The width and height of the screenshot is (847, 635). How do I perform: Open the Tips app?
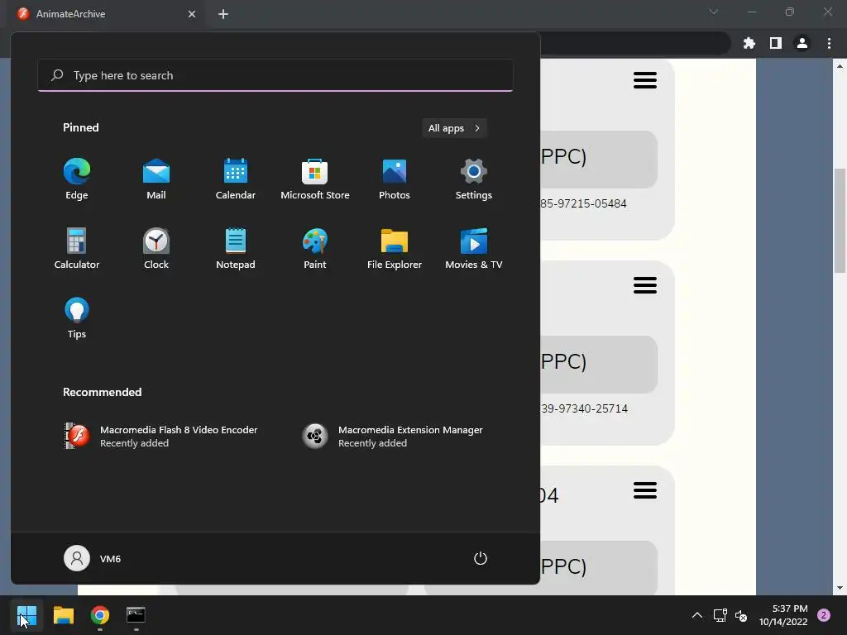(x=77, y=318)
